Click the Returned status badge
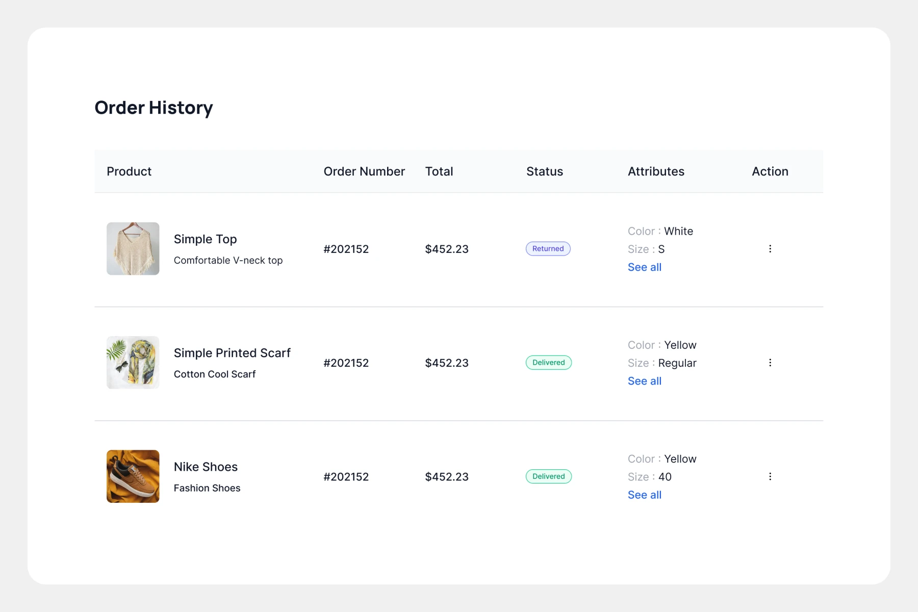 coord(548,249)
